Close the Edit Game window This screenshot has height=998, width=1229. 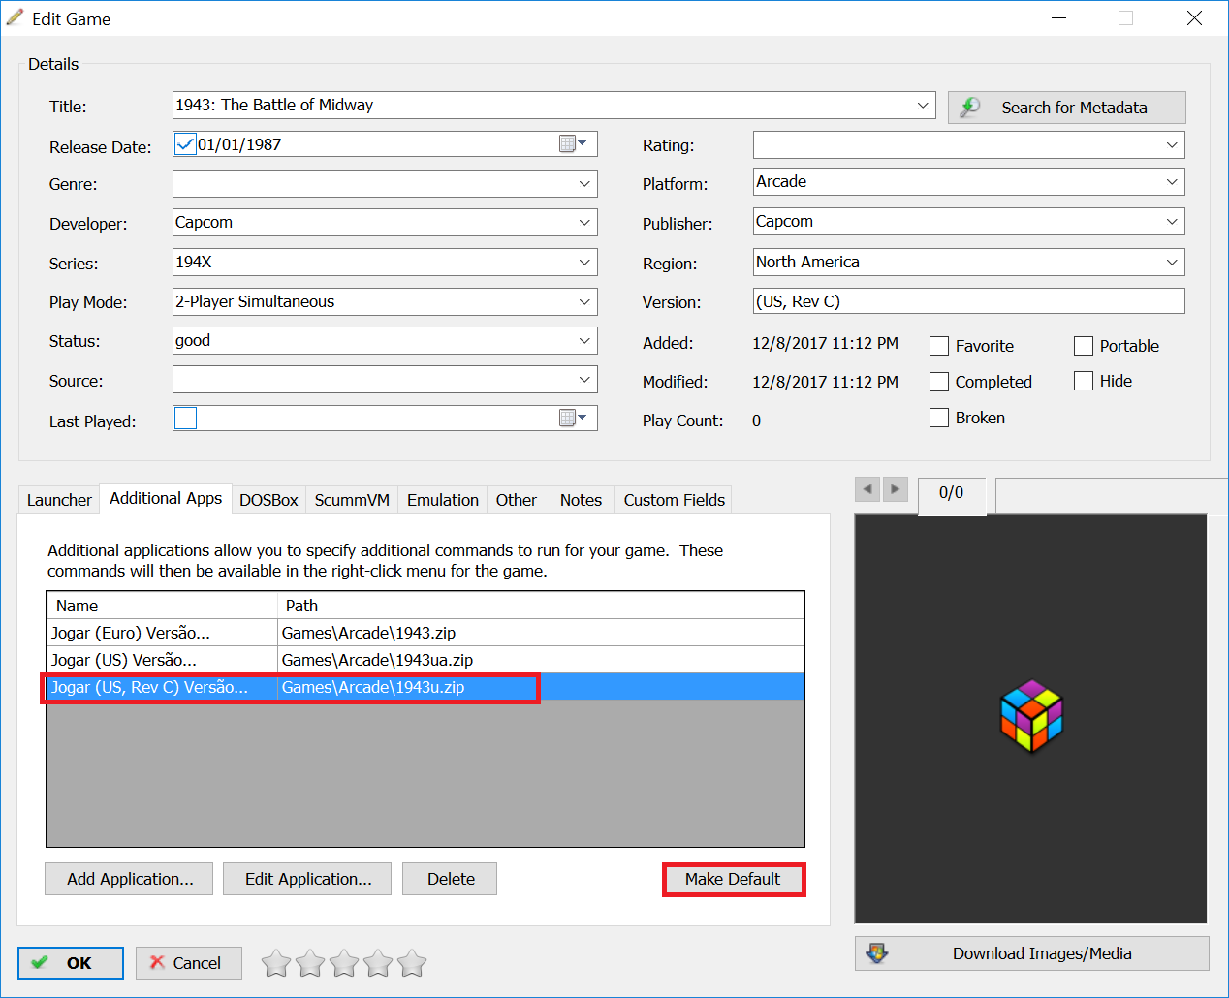click(1194, 18)
